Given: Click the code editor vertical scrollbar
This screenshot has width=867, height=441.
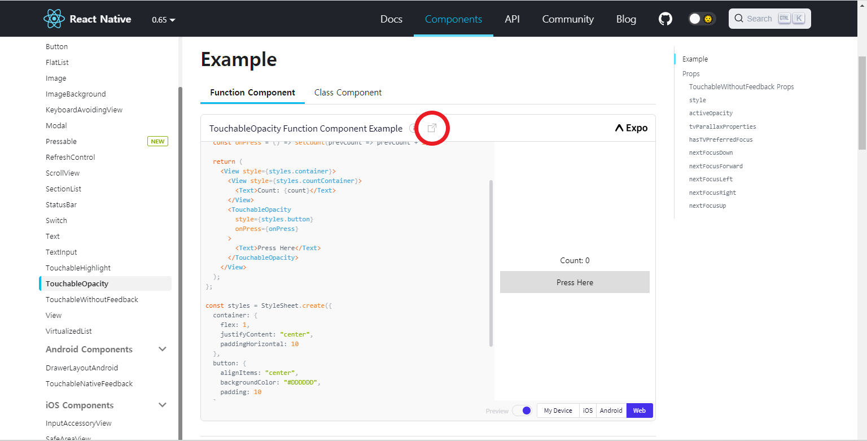Looking at the screenshot, I should pyautogui.click(x=491, y=263).
